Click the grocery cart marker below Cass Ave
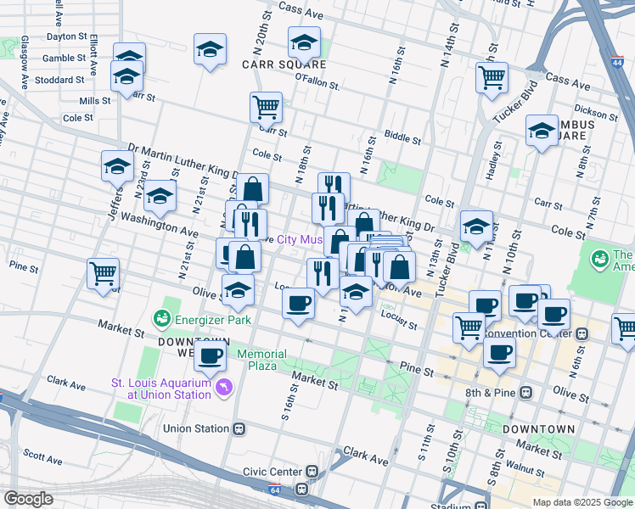635x509 pixels. coord(492,78)
